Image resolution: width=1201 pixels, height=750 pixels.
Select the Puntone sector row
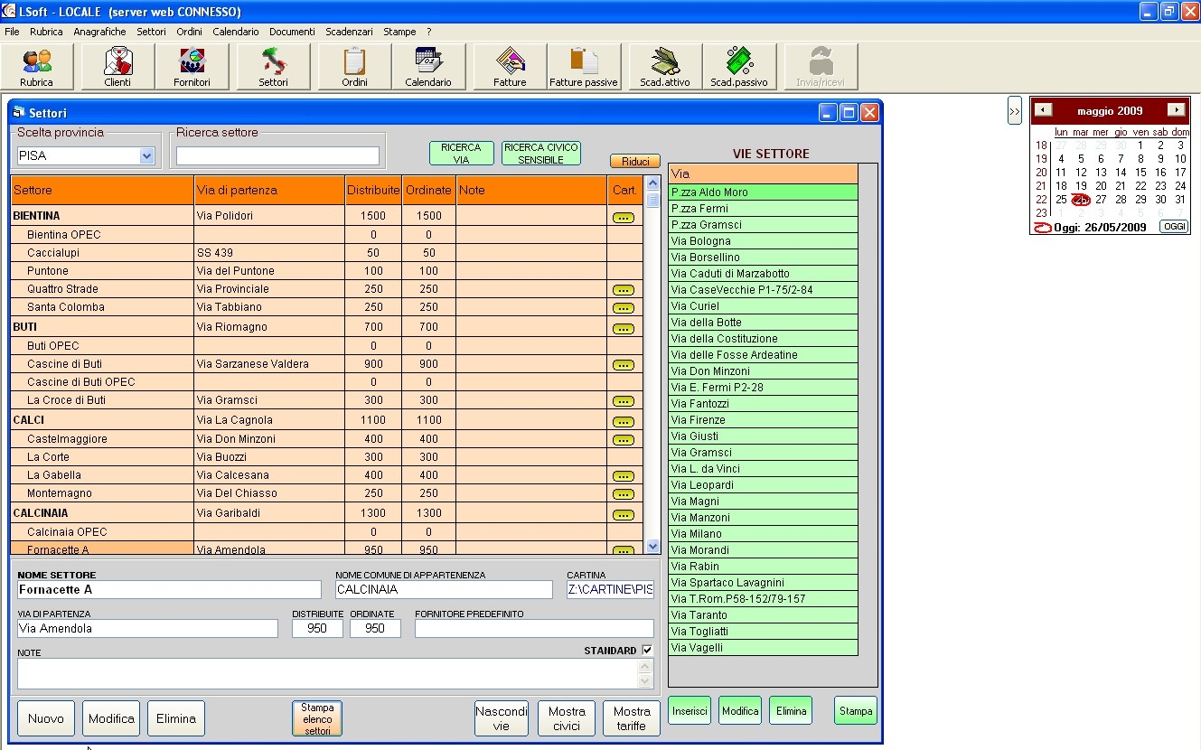point(326,271)
